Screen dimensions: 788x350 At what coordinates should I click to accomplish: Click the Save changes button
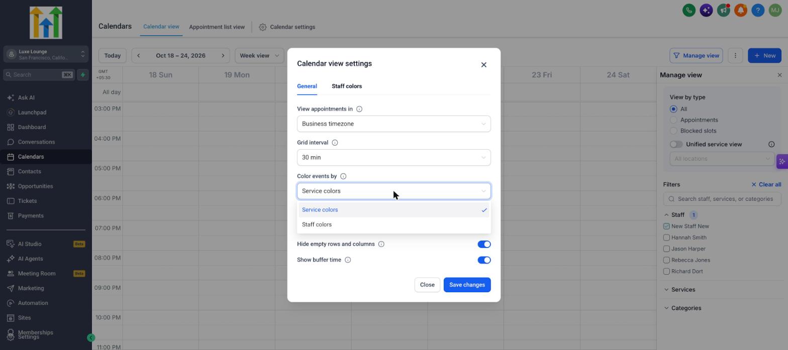tap(467, 285)
